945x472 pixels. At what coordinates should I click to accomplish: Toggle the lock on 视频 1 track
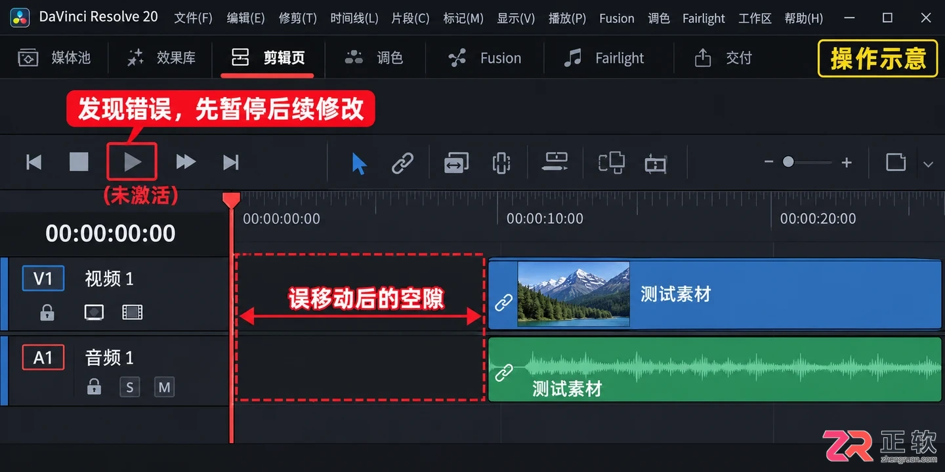[47, 313]
